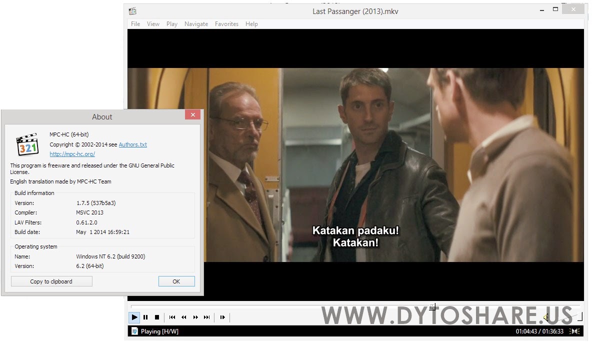Maximize the Last Passanger player window
Viewport: 595px width, 342px height.
(x=555, y=9)
